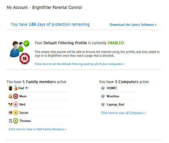Open Download the latest Software link
Screen dimensions: 169x143
(x=133, y=25)
